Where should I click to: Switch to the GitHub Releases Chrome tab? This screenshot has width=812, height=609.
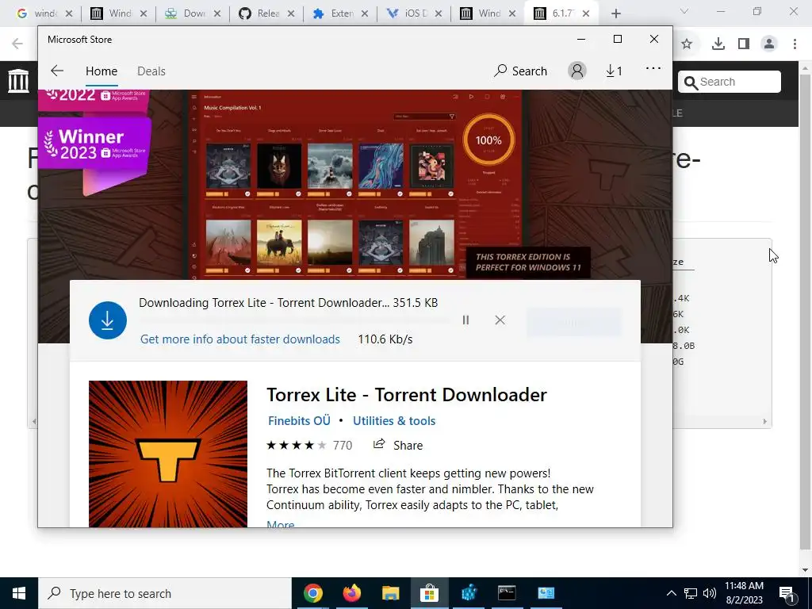pos(266,13)
